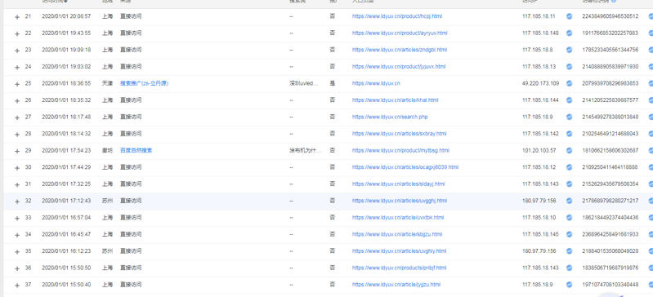Open the article/jyjjzu.html link
Viewport: 653px width, 297px height.
(x=396, y=285)
